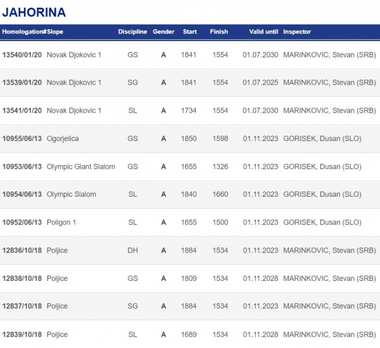The height and width of the screenshot is (348, 380).
Task: Click the Inspector column header
Action: coord(297,32)
